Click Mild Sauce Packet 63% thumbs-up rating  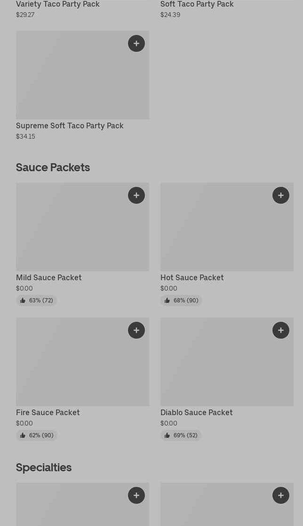coord(37,301)
